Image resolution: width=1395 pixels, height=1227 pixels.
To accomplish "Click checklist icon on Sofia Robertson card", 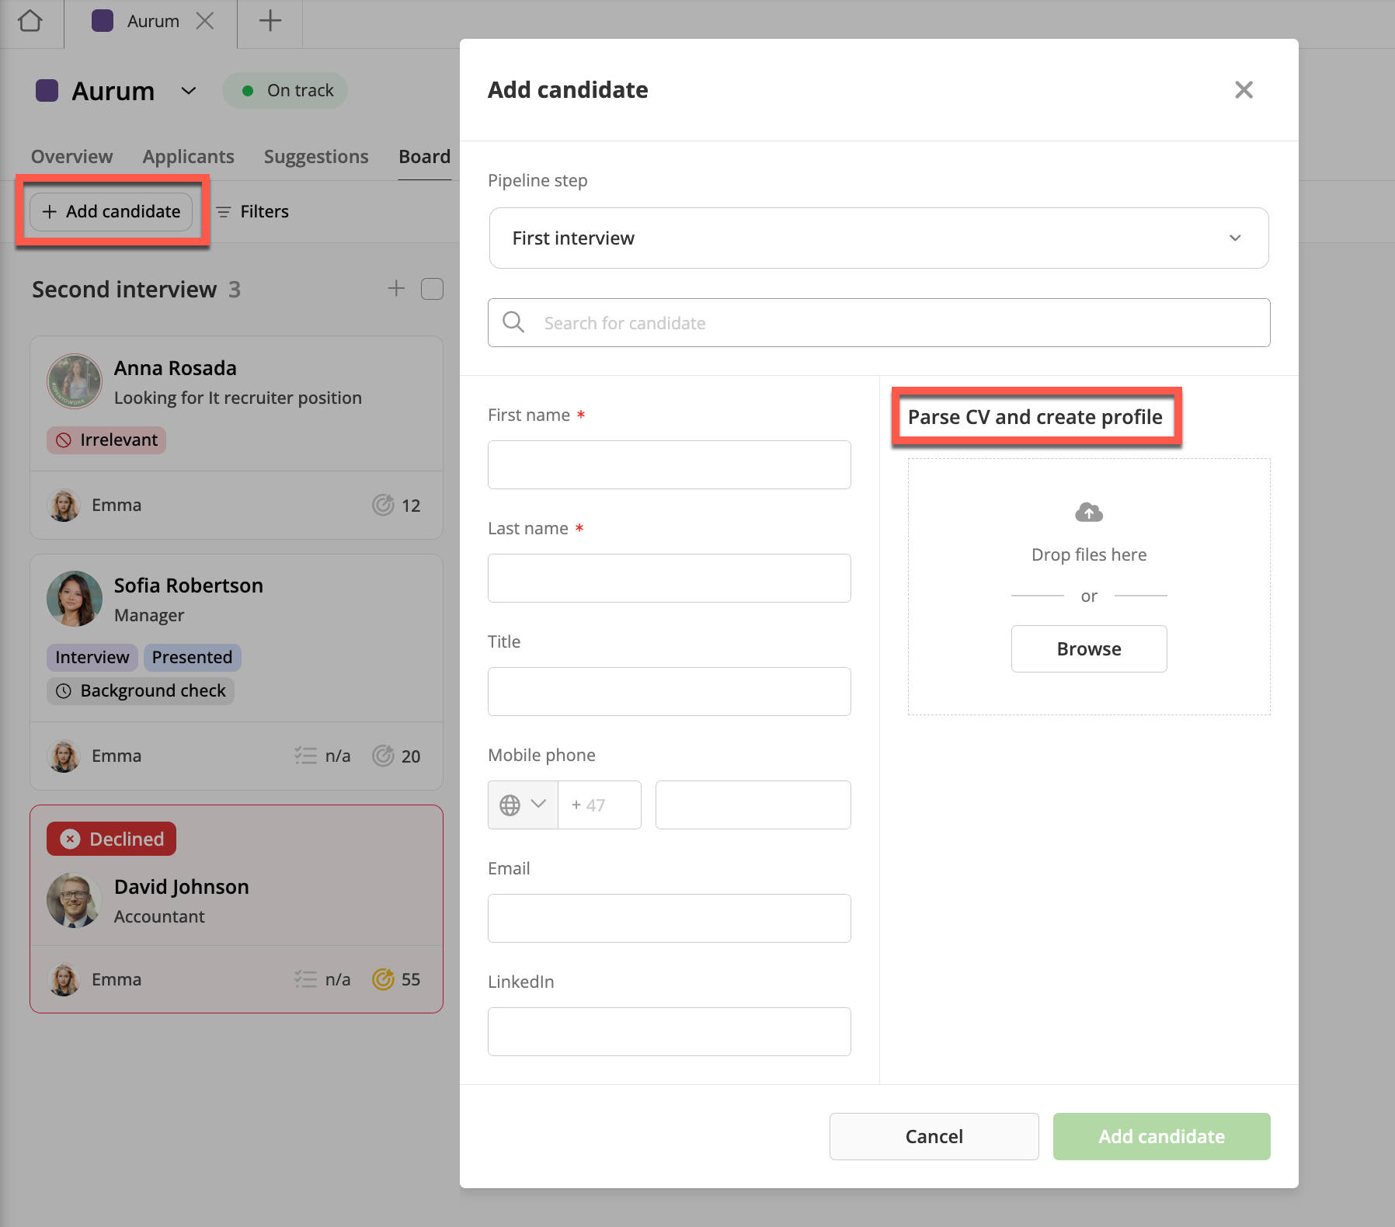I will (305, 756).
